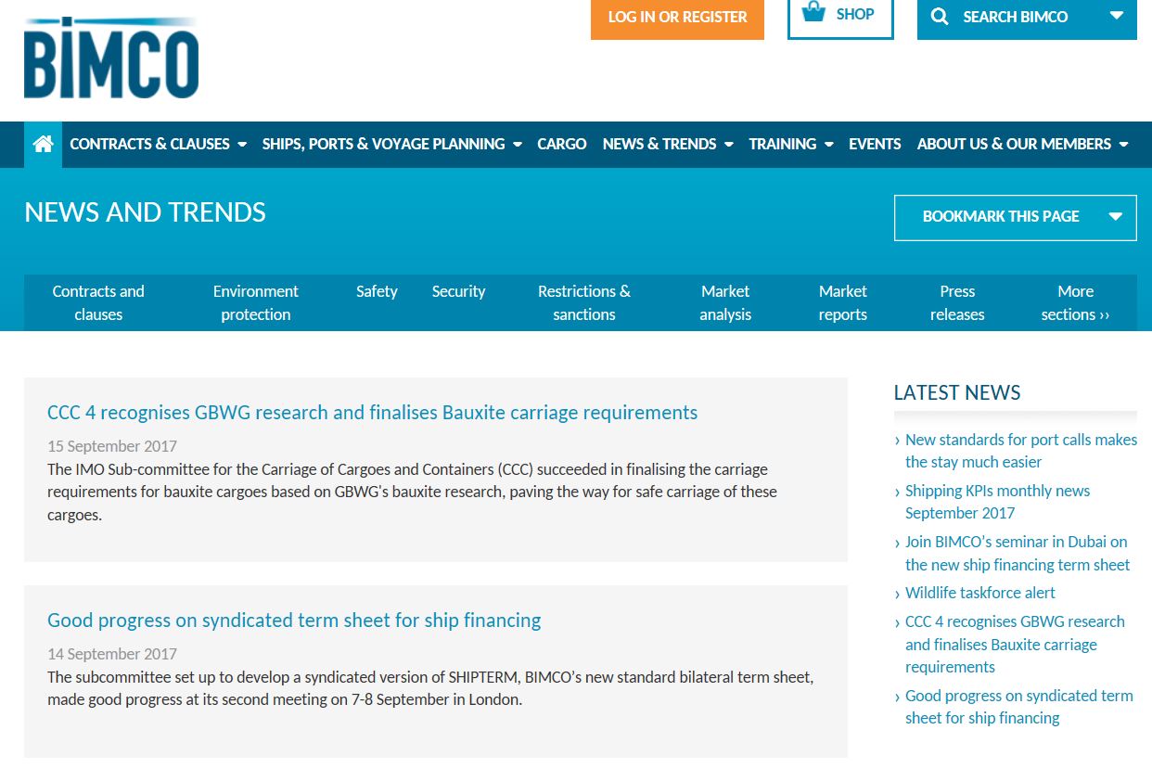Select EVENTS in the main navigation
Viewport: 1152px width, 768px height.
click(x=874, y=144)
